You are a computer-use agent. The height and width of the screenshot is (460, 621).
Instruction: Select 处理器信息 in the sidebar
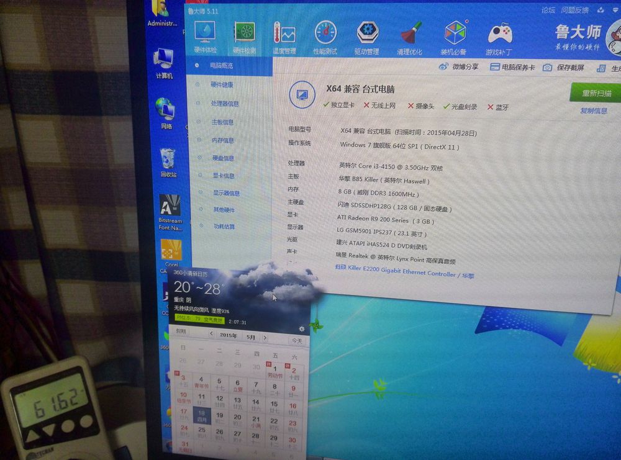click(225, 103)
